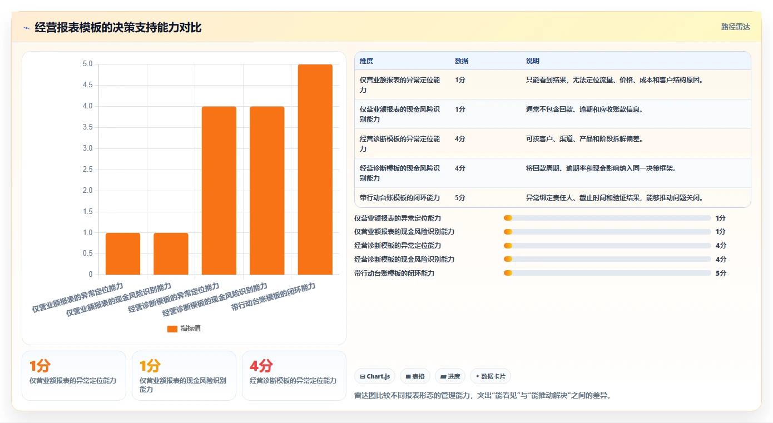The width and height of the screenshot is (773, 423).
Task: Click x-axis label 带行动台账模板的闭环能力
Action: pyautogui.click(x=274, y=297)
